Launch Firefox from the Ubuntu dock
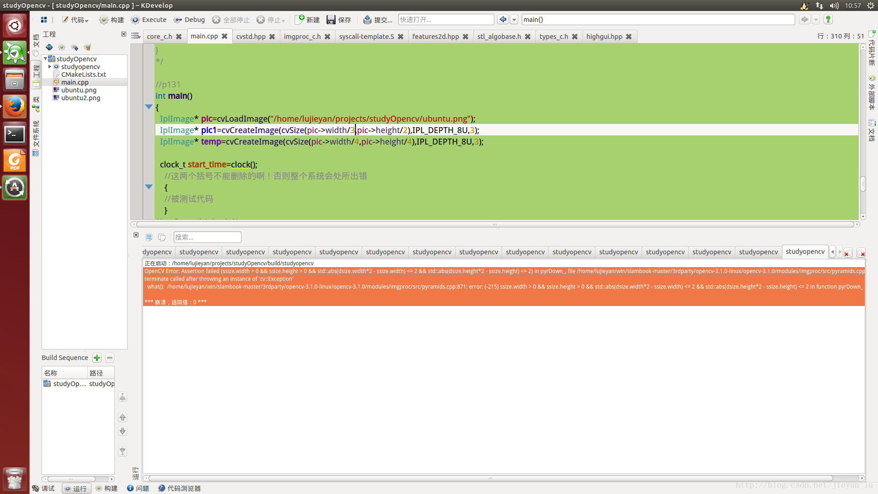The width and height of the screenshot is (878, 494). click(x=15, y=107)
